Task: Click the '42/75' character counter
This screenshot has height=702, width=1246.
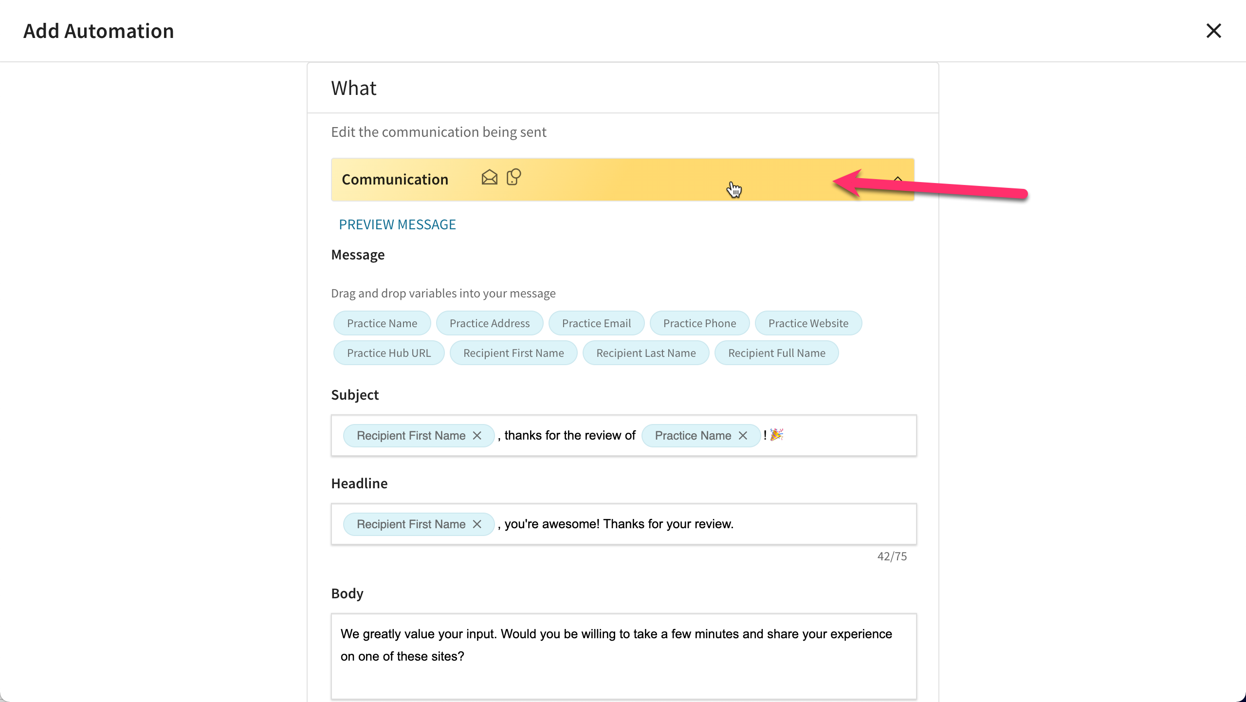Action: [x=892, y=556]
